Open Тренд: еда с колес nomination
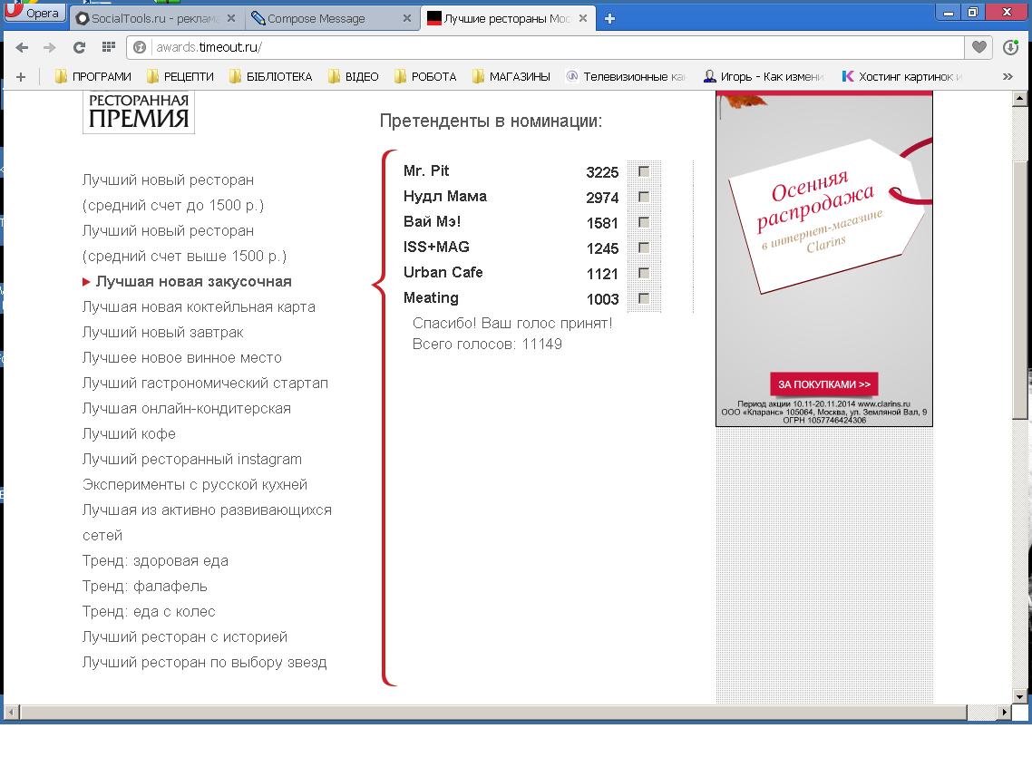The height and width of the screenshot is (777, 1032). tap(149, 612)
